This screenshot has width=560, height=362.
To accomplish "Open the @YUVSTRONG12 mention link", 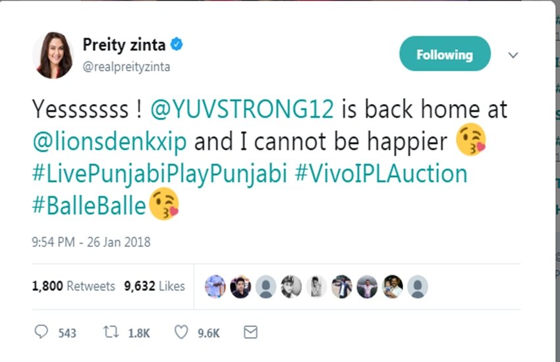I will [x=242, y=109].
